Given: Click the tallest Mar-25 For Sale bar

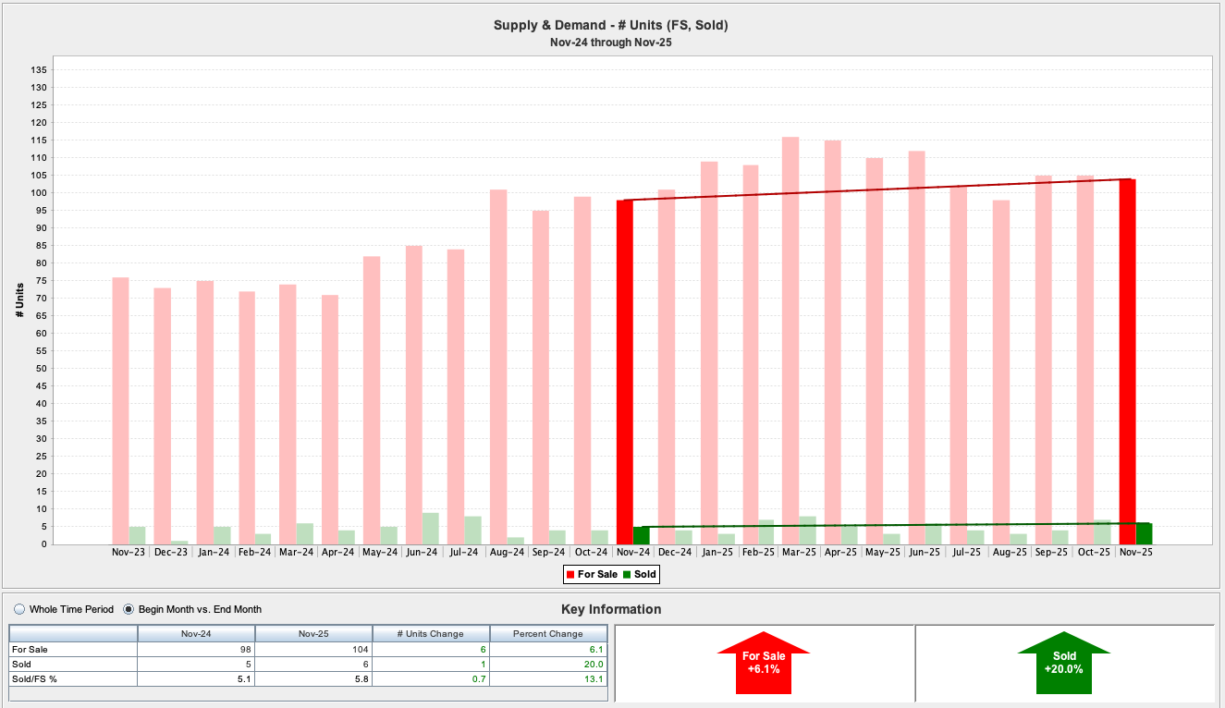Looking at the screenshot, I should pyautogui.click(x=790, y=340).
